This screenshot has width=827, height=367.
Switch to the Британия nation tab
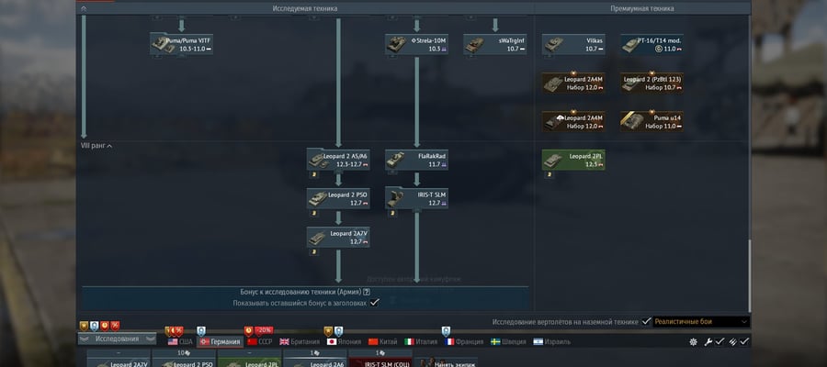click(300, 341)
